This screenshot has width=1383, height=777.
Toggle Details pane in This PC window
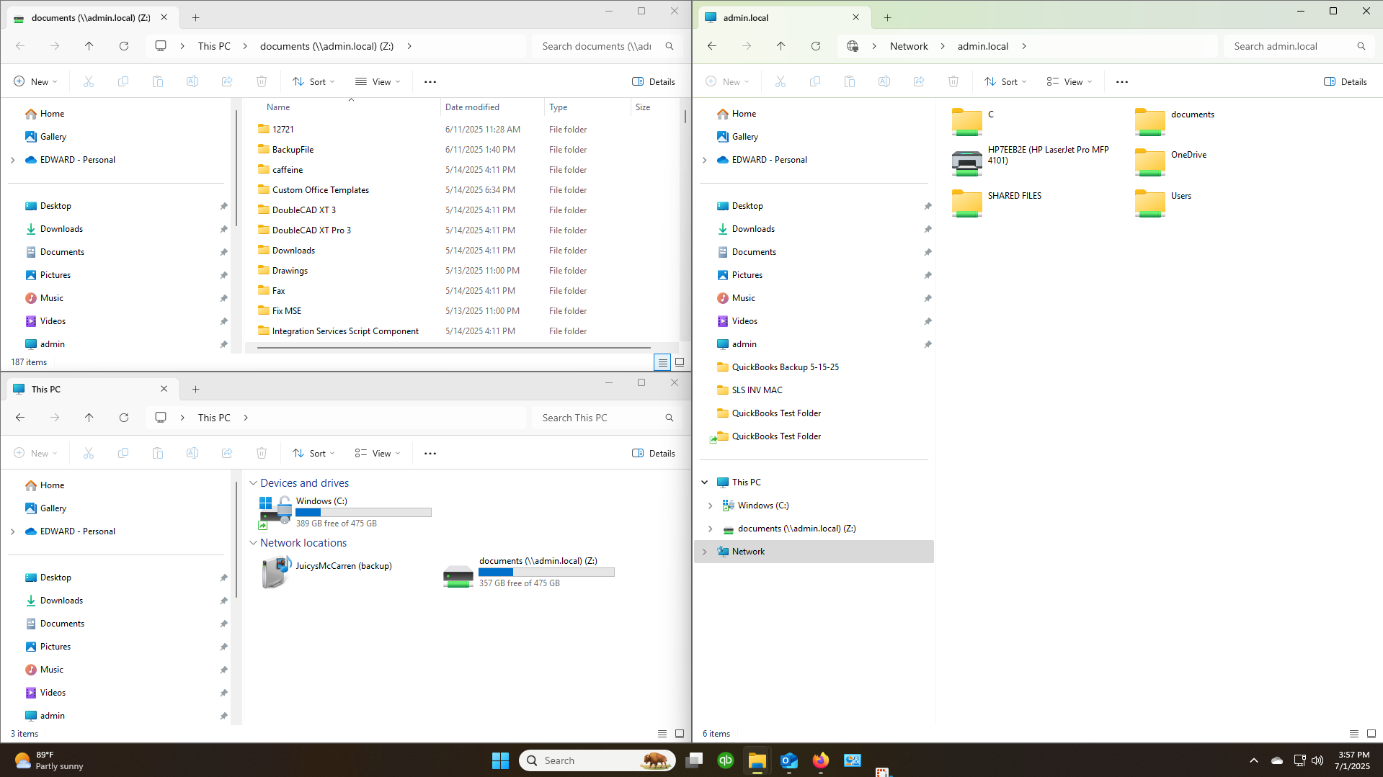click(654, 454)
